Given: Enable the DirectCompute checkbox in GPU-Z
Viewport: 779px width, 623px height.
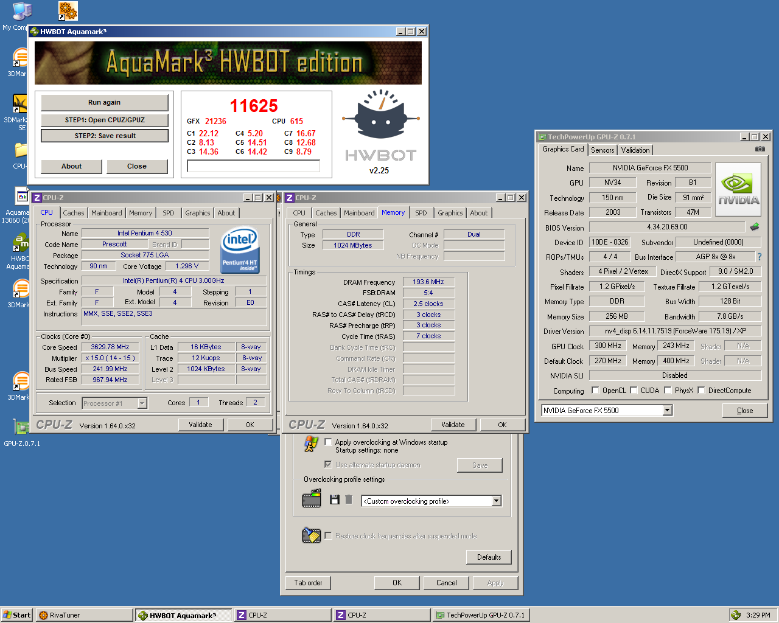Looking at the screenshot, I should tap(701, 391).
